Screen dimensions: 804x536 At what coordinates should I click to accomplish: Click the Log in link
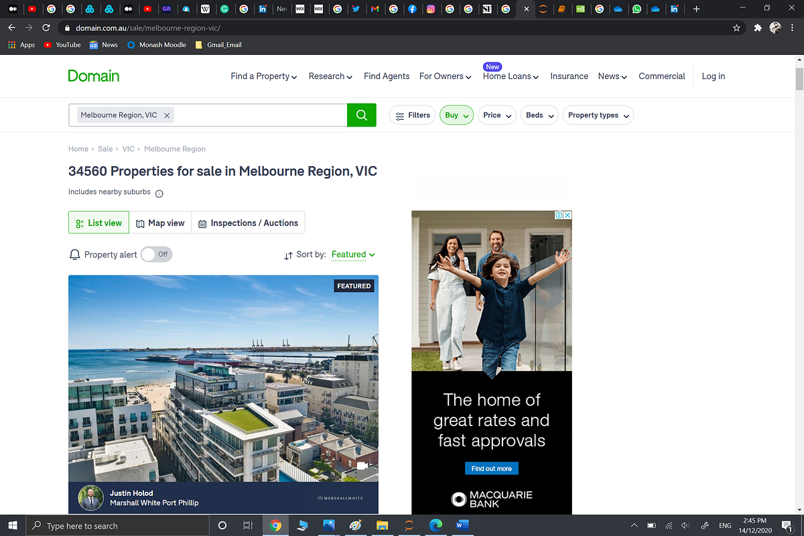click(x=713, y=76)
